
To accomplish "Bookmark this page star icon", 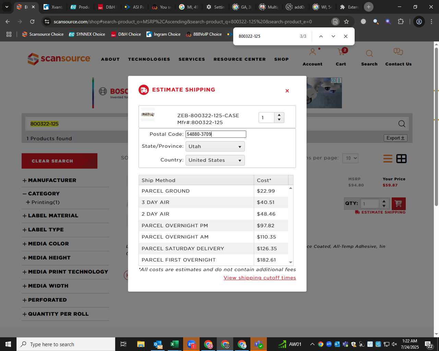I will point(346,22).
